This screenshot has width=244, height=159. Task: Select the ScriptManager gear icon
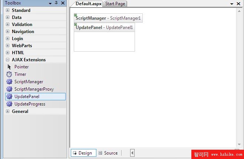[x=9, y=82]
